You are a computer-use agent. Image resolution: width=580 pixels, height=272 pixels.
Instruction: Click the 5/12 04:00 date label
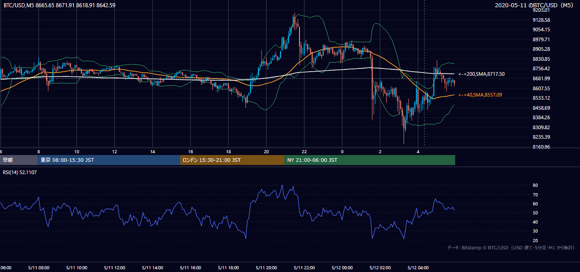(418, 268)
